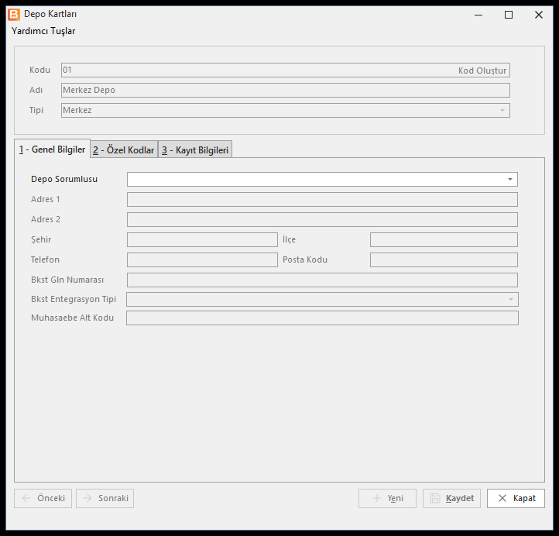The image size is (559, 536).
Task: Save the record with Kaydet
Action: point(451,498)
